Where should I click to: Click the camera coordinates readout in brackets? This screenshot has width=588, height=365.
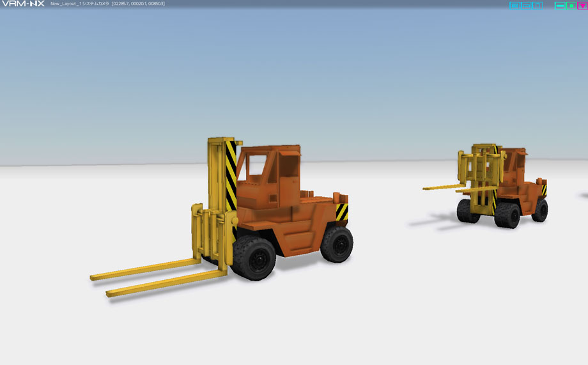coord(139,4)
